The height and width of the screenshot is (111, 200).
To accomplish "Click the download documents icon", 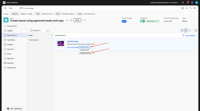I will click(x=48, y=30).
